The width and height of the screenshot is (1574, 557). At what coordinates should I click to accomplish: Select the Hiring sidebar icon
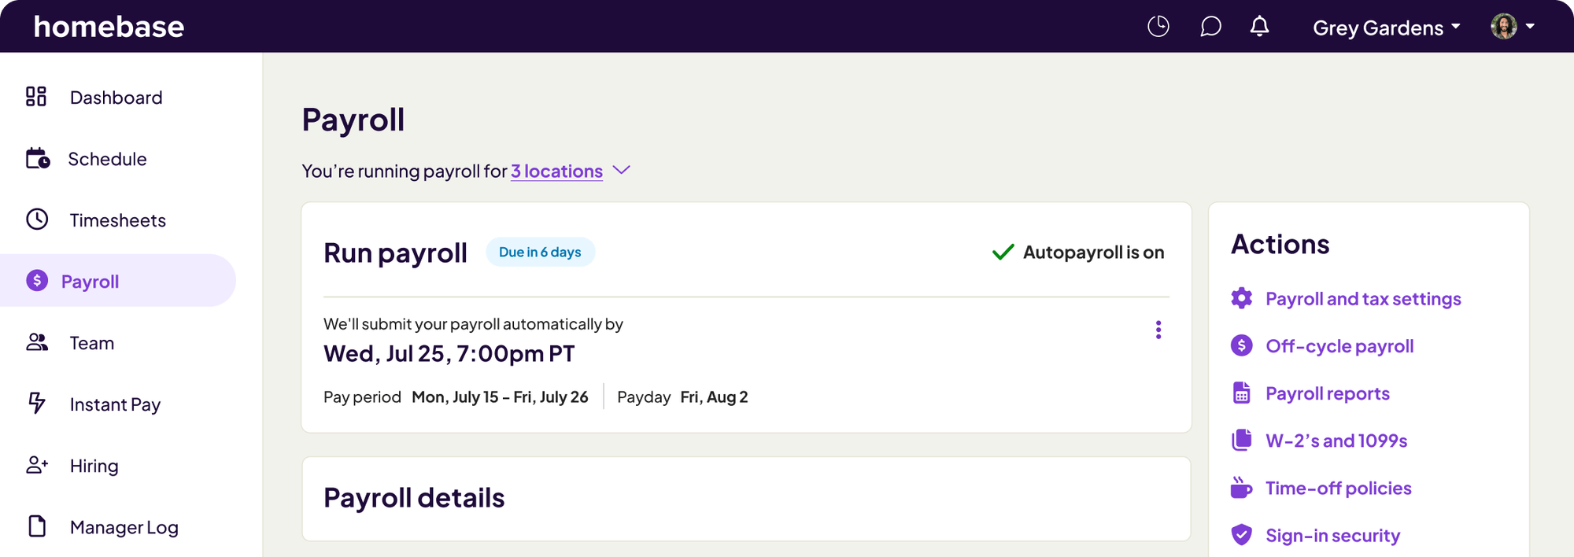[x=36, y=465]
